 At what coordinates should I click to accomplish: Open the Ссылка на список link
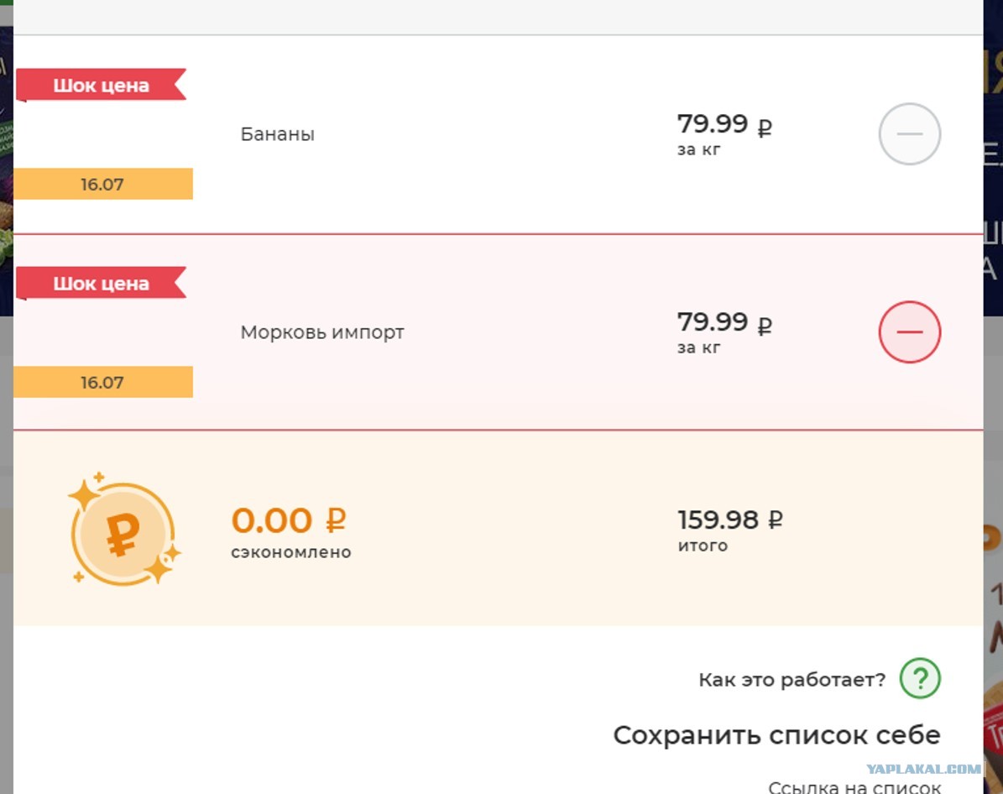pyautogui.click(x=854, y=786)
